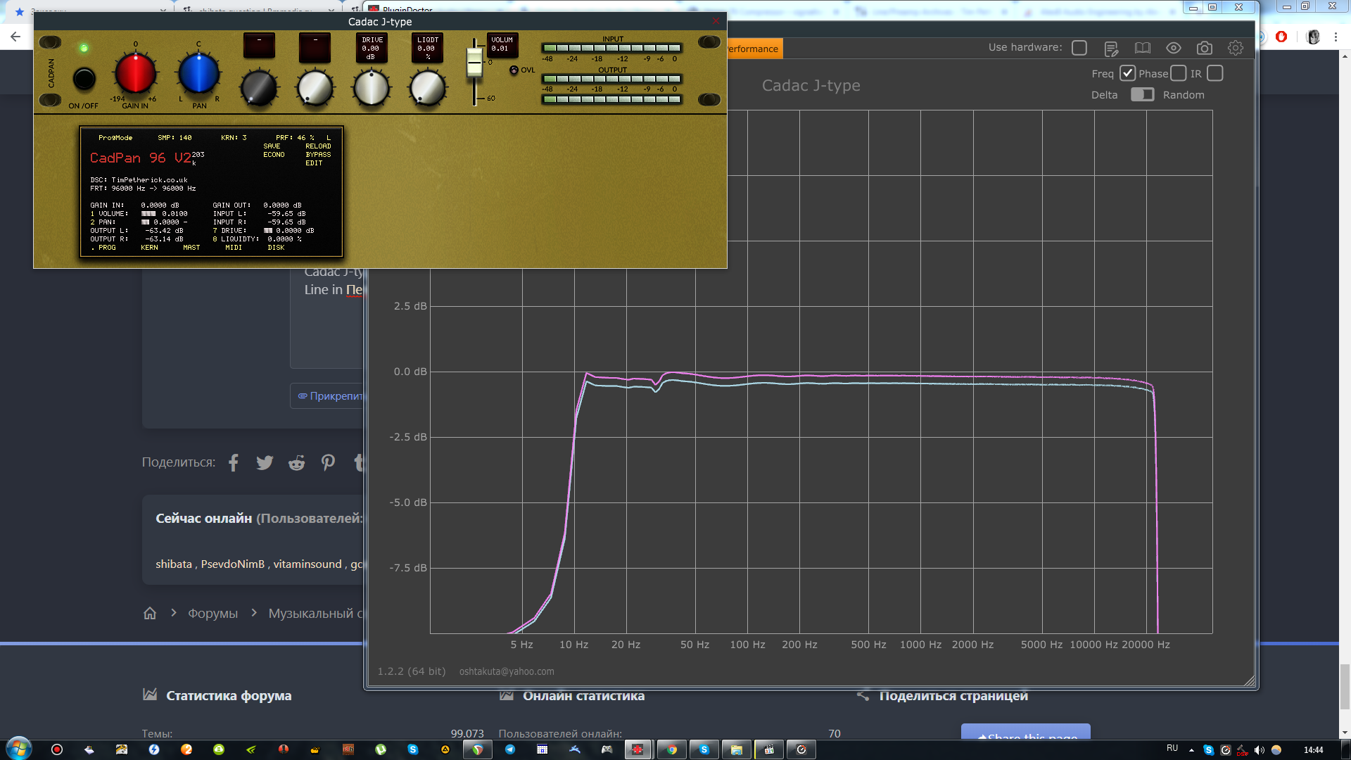Tick the IR checkbox
1351x760 pixels.
point(1215,73)
